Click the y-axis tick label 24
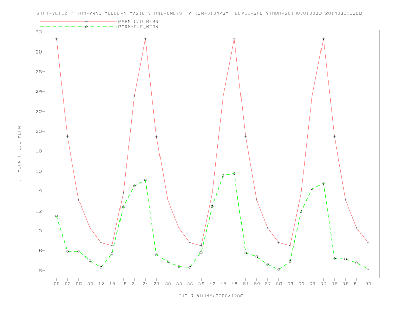Viewport: 401px width, 309px height. (x=39, y=91)
